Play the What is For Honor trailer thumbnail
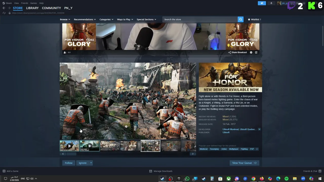The width and height of the screenshot is (324, 182). point(69,146)
